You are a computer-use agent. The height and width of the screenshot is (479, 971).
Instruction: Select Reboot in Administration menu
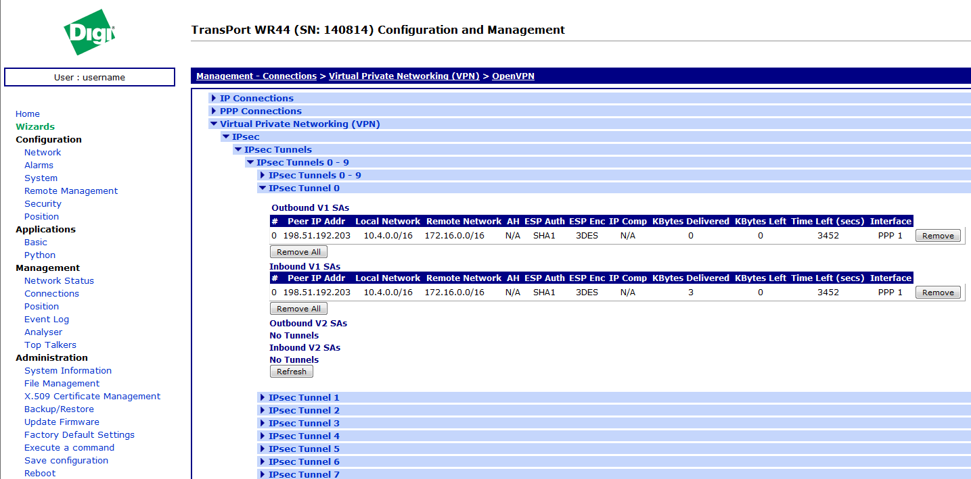click(x=40, y=474)
